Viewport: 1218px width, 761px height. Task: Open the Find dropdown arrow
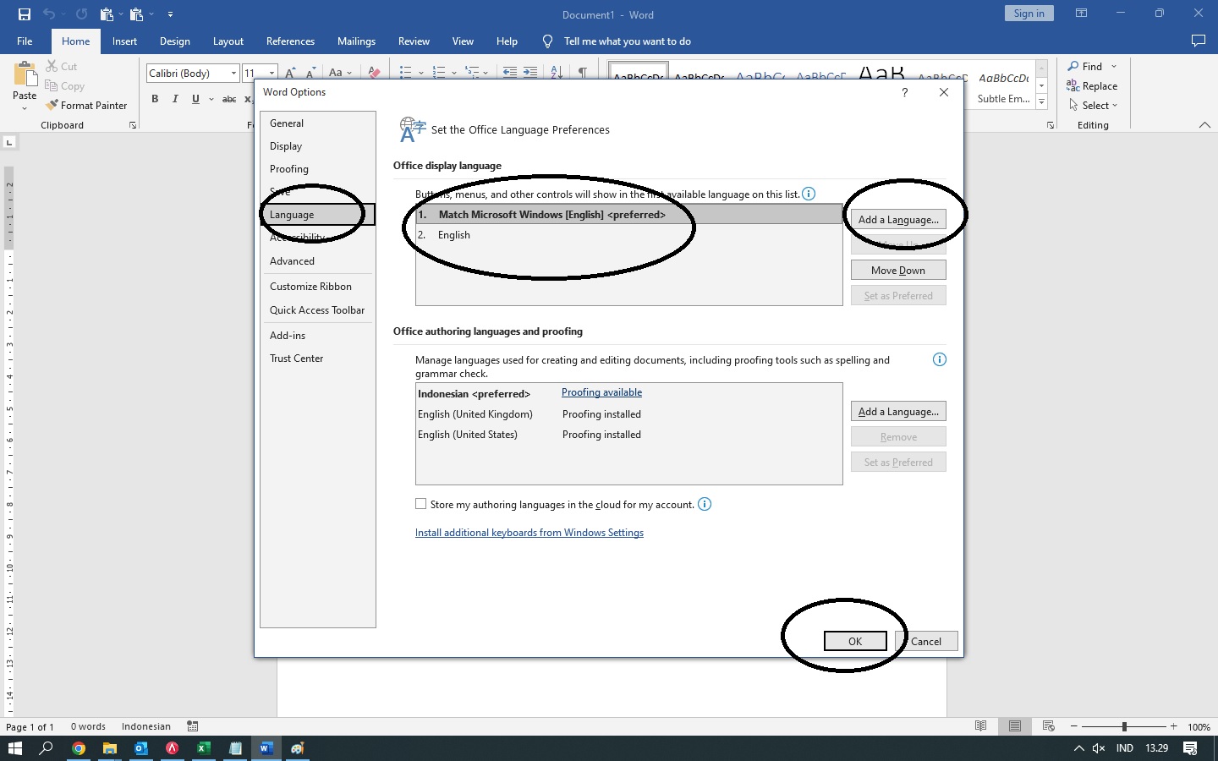(x=1114, y=66)
